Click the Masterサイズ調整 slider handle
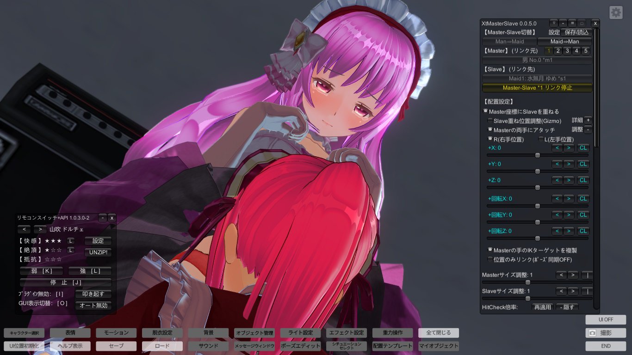 (528, 282)
